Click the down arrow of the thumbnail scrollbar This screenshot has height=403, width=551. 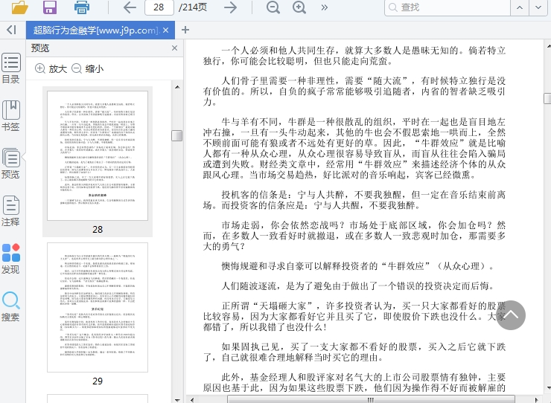pyautogui.click(x=177, y=399)
